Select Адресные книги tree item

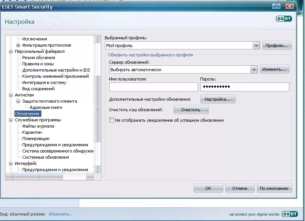coord(46,107)
